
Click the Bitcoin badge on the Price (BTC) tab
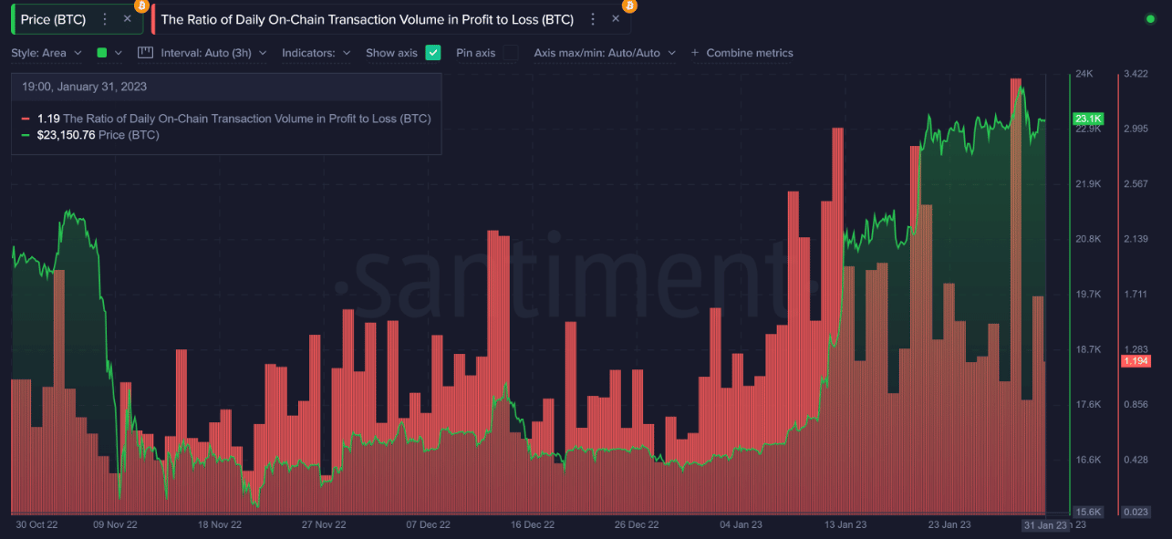[x=140, y=5]
